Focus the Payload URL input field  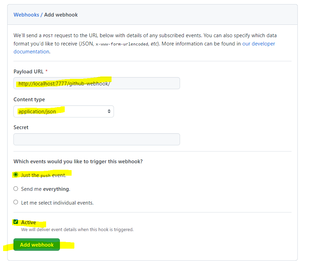(x=97, y=83)
